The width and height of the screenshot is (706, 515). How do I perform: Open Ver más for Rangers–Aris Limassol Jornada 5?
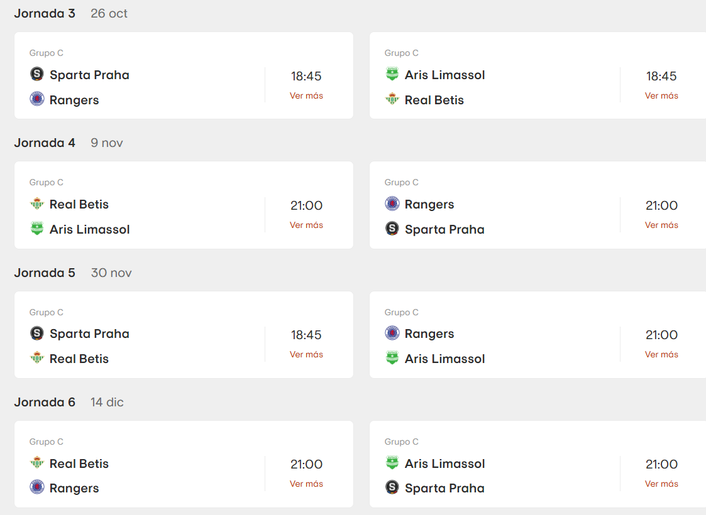point(661,354)
